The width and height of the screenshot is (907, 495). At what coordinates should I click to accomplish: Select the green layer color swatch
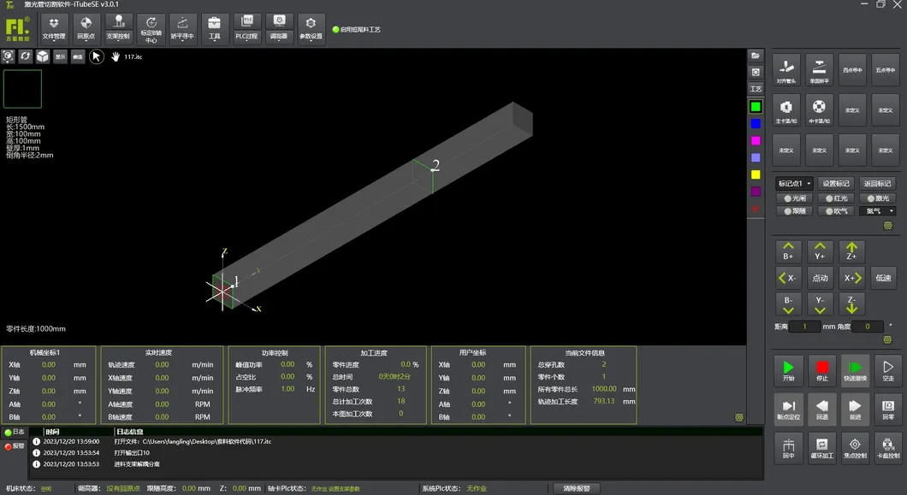tap(756, 106)
